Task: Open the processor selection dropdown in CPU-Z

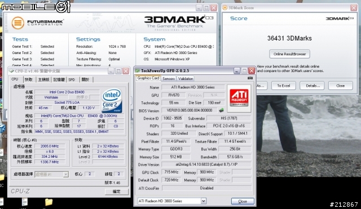Action: click(65, 175)
